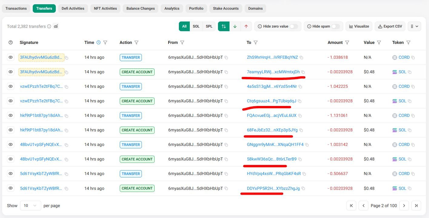429x218 pixels.
Task: Show only incoming transfers with green arrow
Action: 235,26
